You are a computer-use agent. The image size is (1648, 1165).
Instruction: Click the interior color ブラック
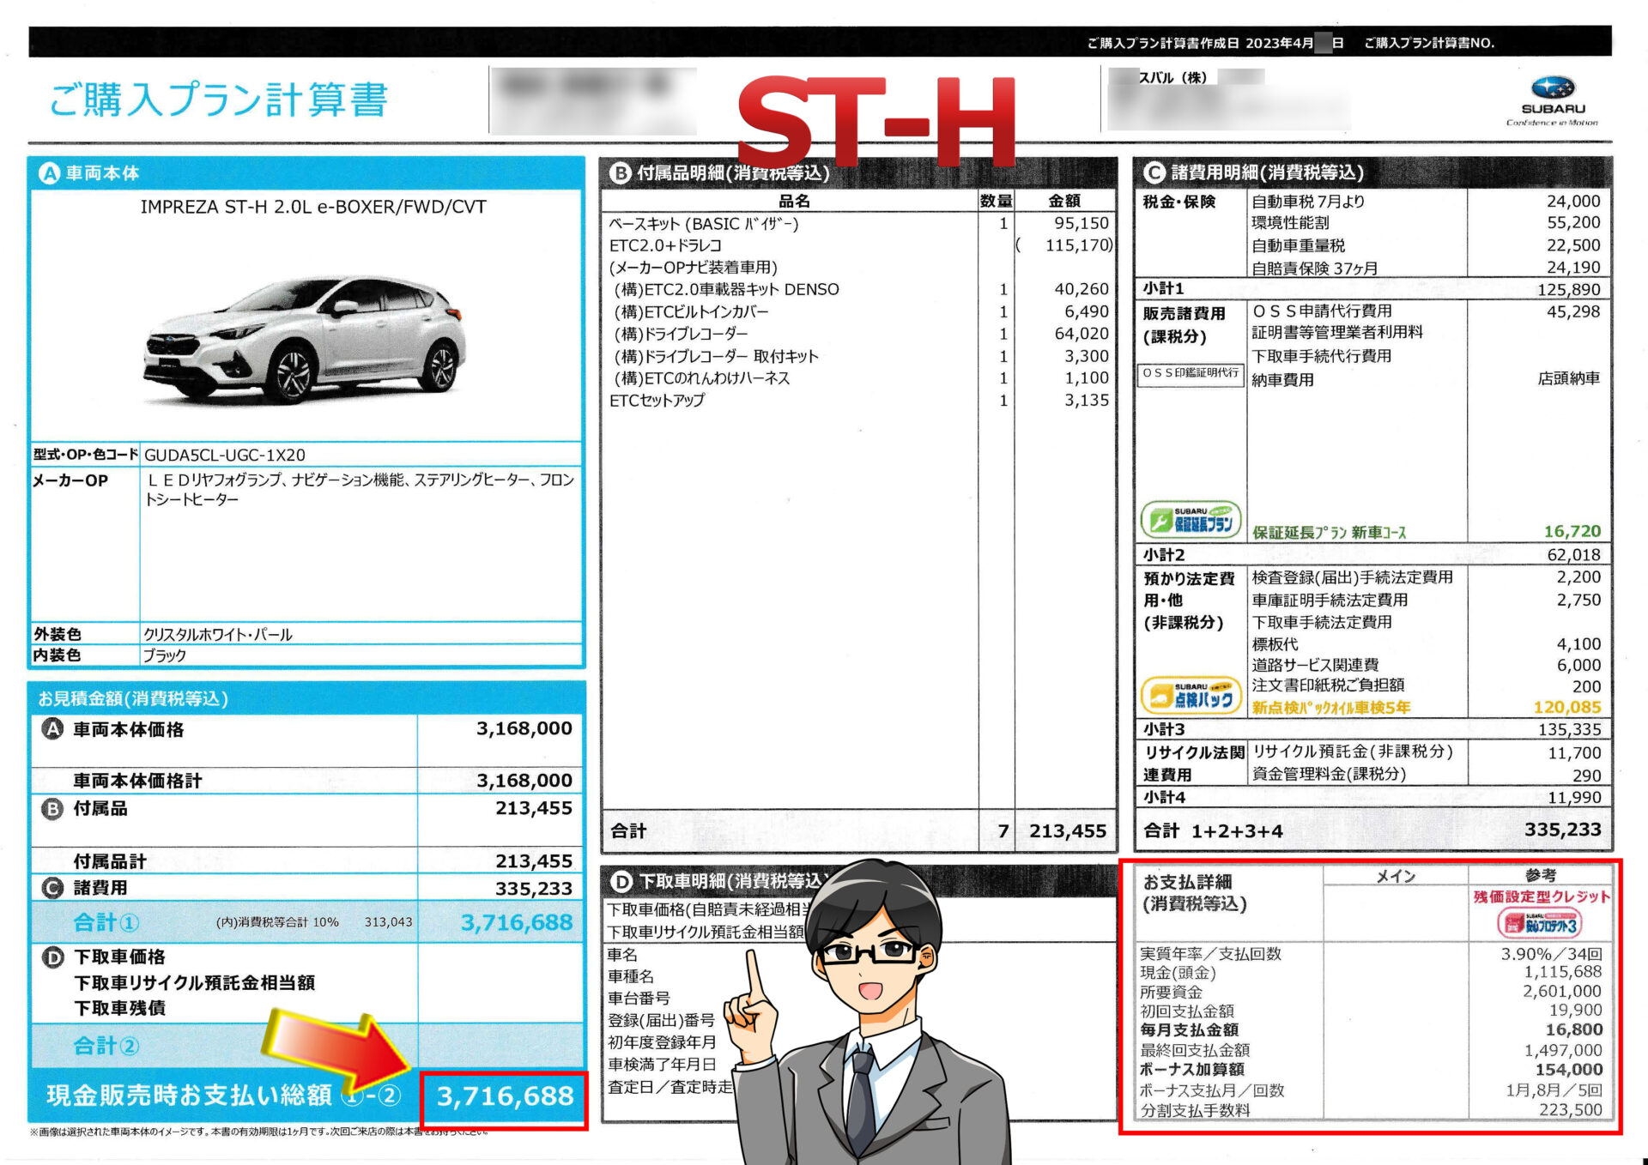[164, 655]
